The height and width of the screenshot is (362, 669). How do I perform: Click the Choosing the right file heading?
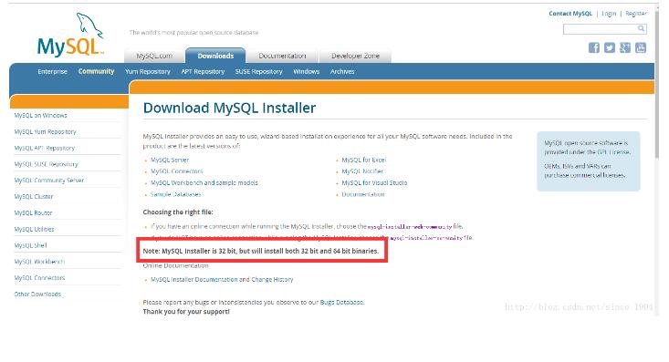click(178, 212)
